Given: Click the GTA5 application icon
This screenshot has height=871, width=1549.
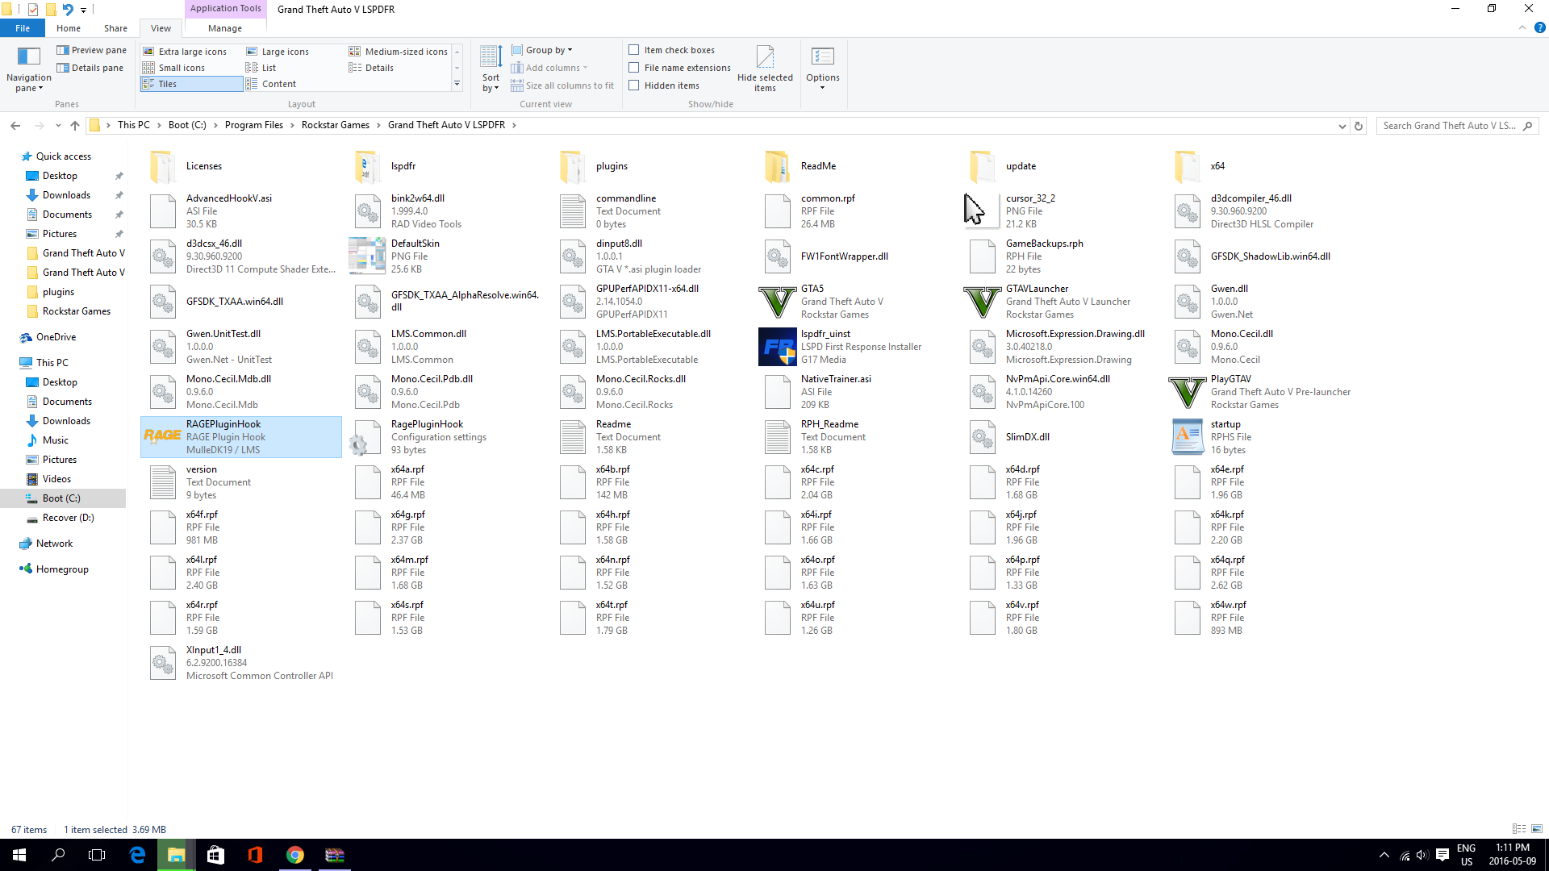Looking at the screenshot, I should click(778, 302).
